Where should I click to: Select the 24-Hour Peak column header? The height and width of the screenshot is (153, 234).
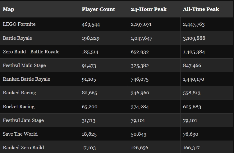tap(149, 9)
